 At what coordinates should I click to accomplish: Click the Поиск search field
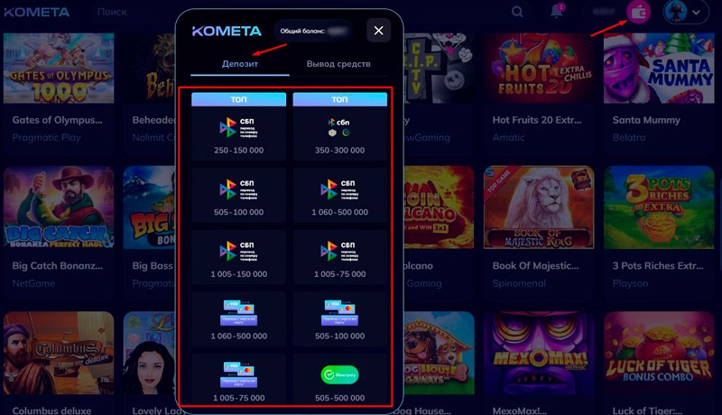(x=112, y=12)
